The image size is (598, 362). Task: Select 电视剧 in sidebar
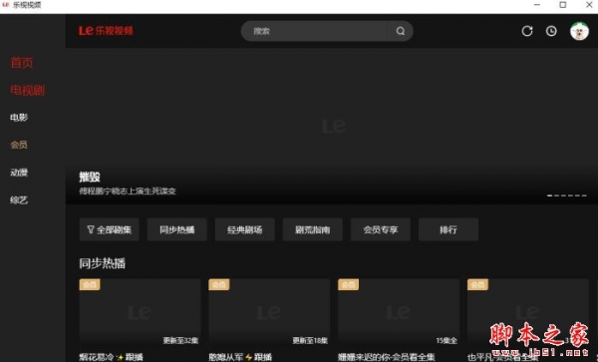(x=28, y=91)
